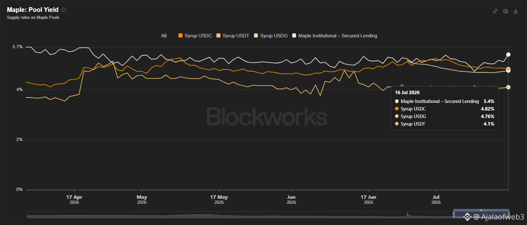Click the selected window in timeline navigator
The height and width of the screenshot is (225, 527).
coord(481,214)
